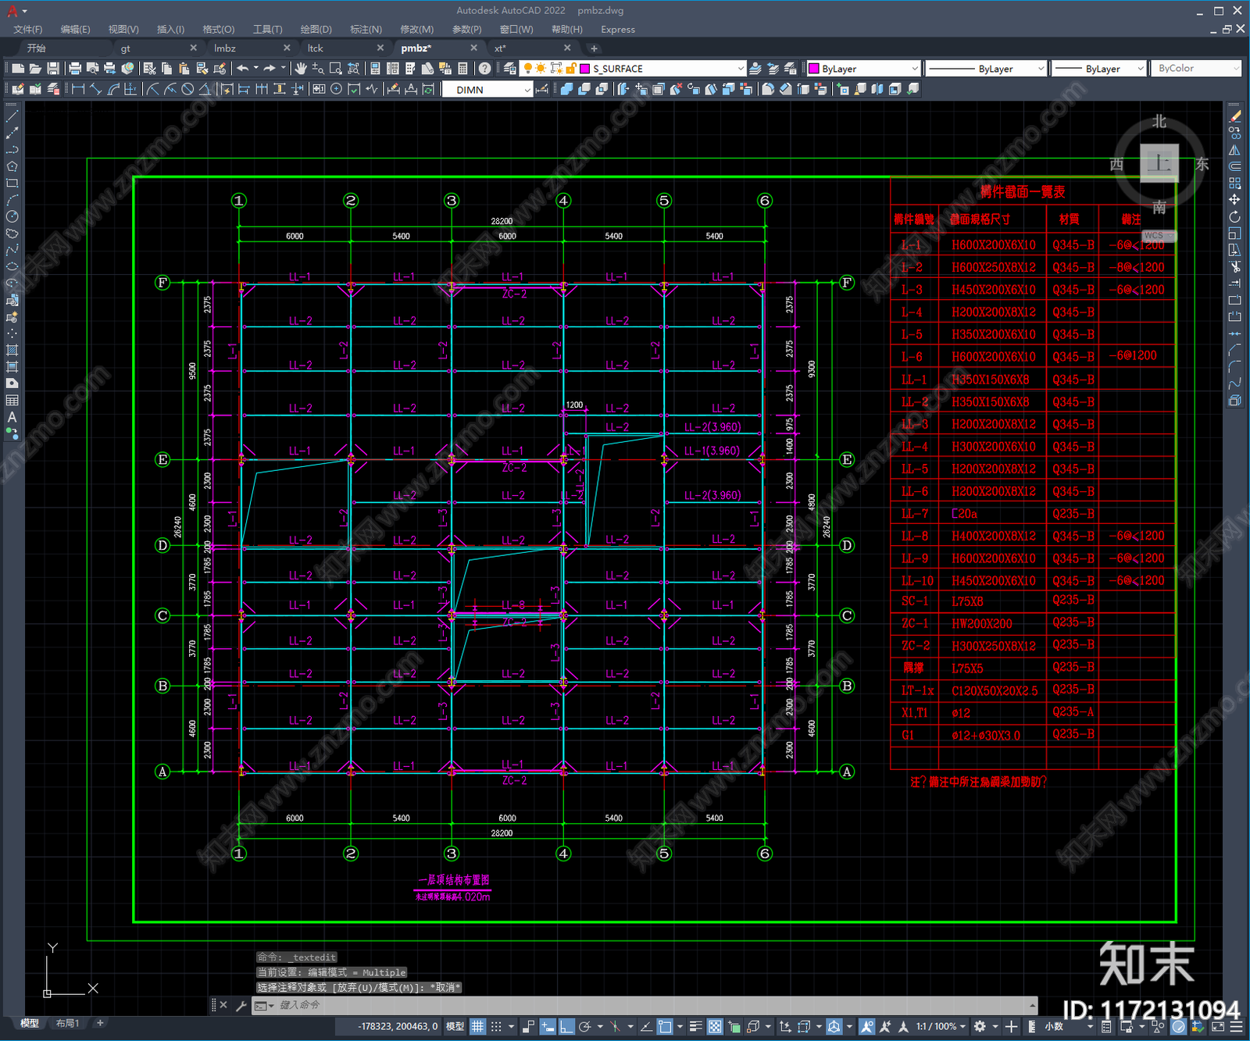Screen dimensions: 1250x1041
Task: Activate the Pan hand tool
Action: click(x=301, y=69)
